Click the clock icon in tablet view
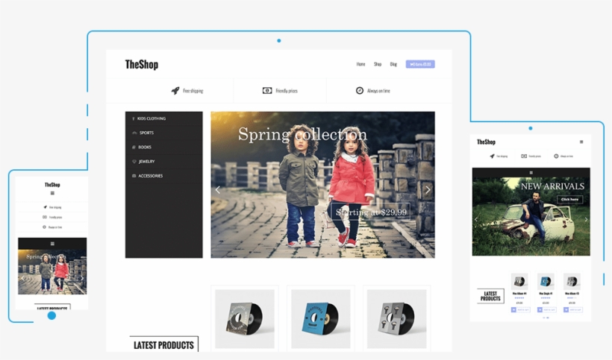Image resolution: width=612 pixels, height=360 pixels. [x=556, y=157]
